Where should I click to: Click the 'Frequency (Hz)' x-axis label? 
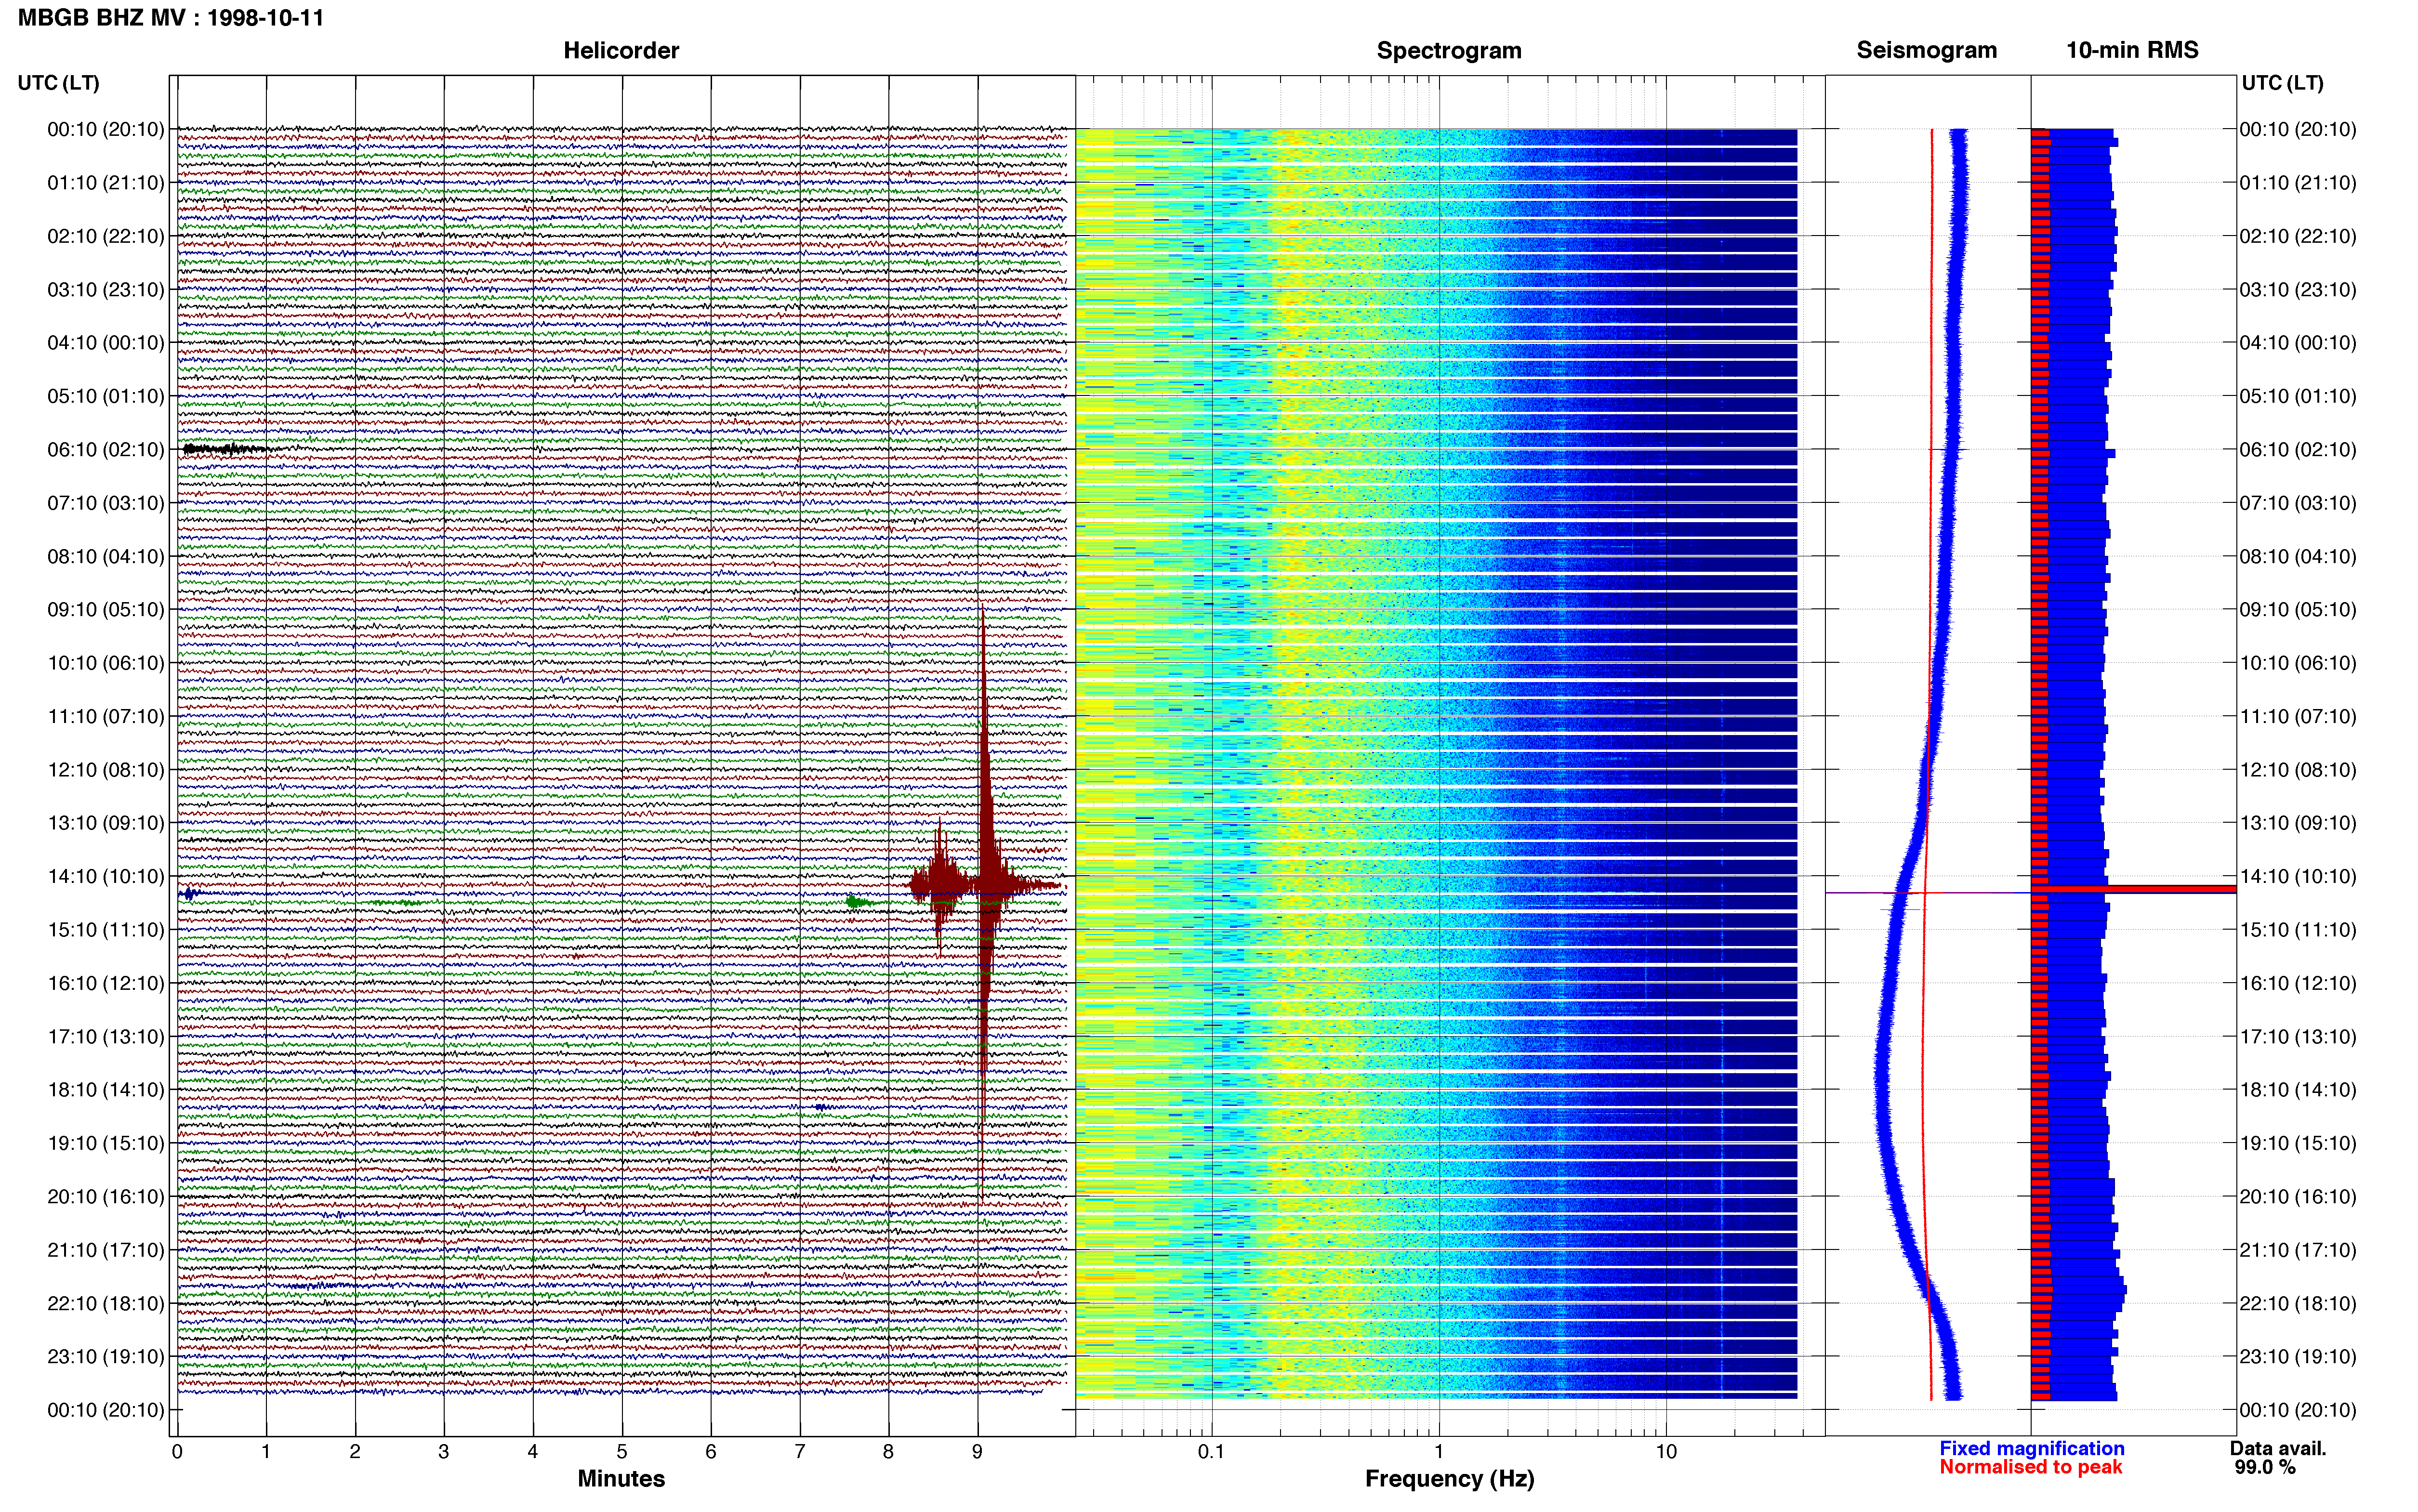pos(1449,1479)
